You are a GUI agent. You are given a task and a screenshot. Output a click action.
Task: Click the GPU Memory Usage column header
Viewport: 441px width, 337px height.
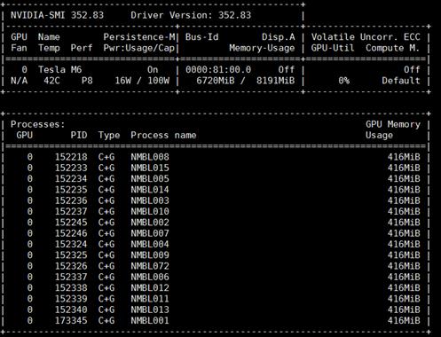click(393, 129)
